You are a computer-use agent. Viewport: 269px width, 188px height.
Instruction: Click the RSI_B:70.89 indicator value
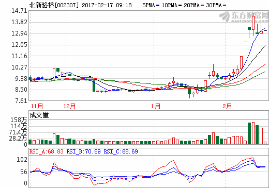tap(83, 151)
